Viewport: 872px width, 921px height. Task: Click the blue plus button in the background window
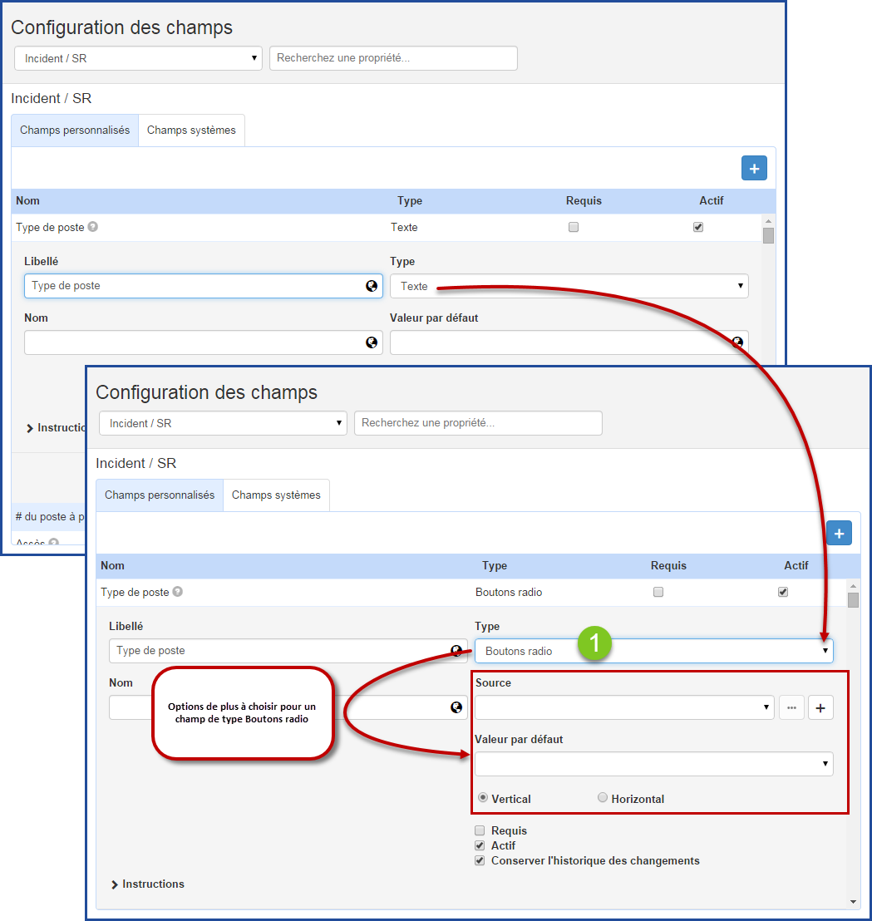pos(754,168)
